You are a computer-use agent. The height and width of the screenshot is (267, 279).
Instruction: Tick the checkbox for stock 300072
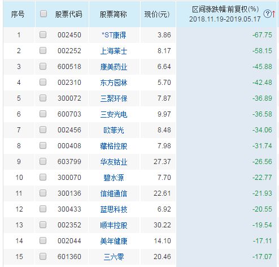point(43,98)
